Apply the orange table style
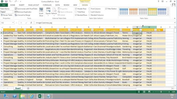This screenshot has width=177, height=99. coord(133,12)
